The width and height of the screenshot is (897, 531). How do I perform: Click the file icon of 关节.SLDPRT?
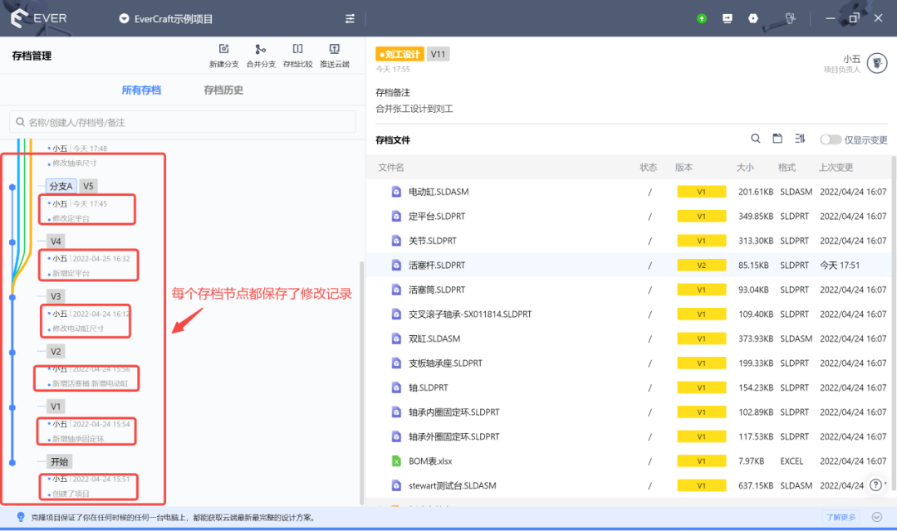[396, 241]
